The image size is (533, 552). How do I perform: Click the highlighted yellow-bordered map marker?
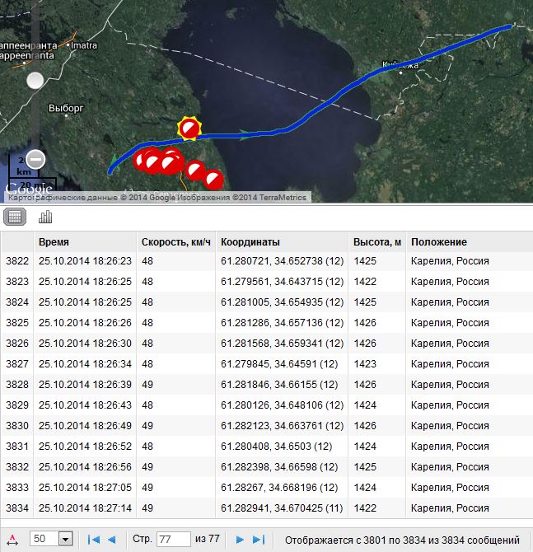coord(189,128)
